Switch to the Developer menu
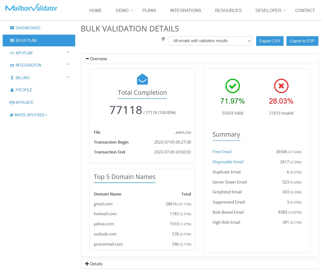The height and width of the screenshot is (277, 325). pos(268,10)
